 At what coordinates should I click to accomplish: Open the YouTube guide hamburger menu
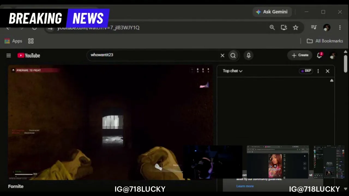point(9,56)
